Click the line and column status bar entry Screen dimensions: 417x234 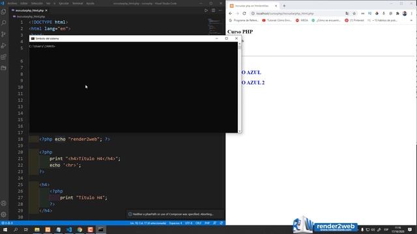pos(148,223)
